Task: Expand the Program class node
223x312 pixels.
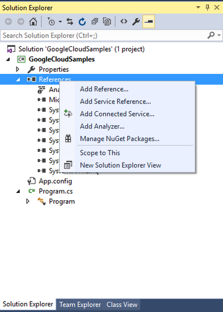Action: tap(28, 201)
